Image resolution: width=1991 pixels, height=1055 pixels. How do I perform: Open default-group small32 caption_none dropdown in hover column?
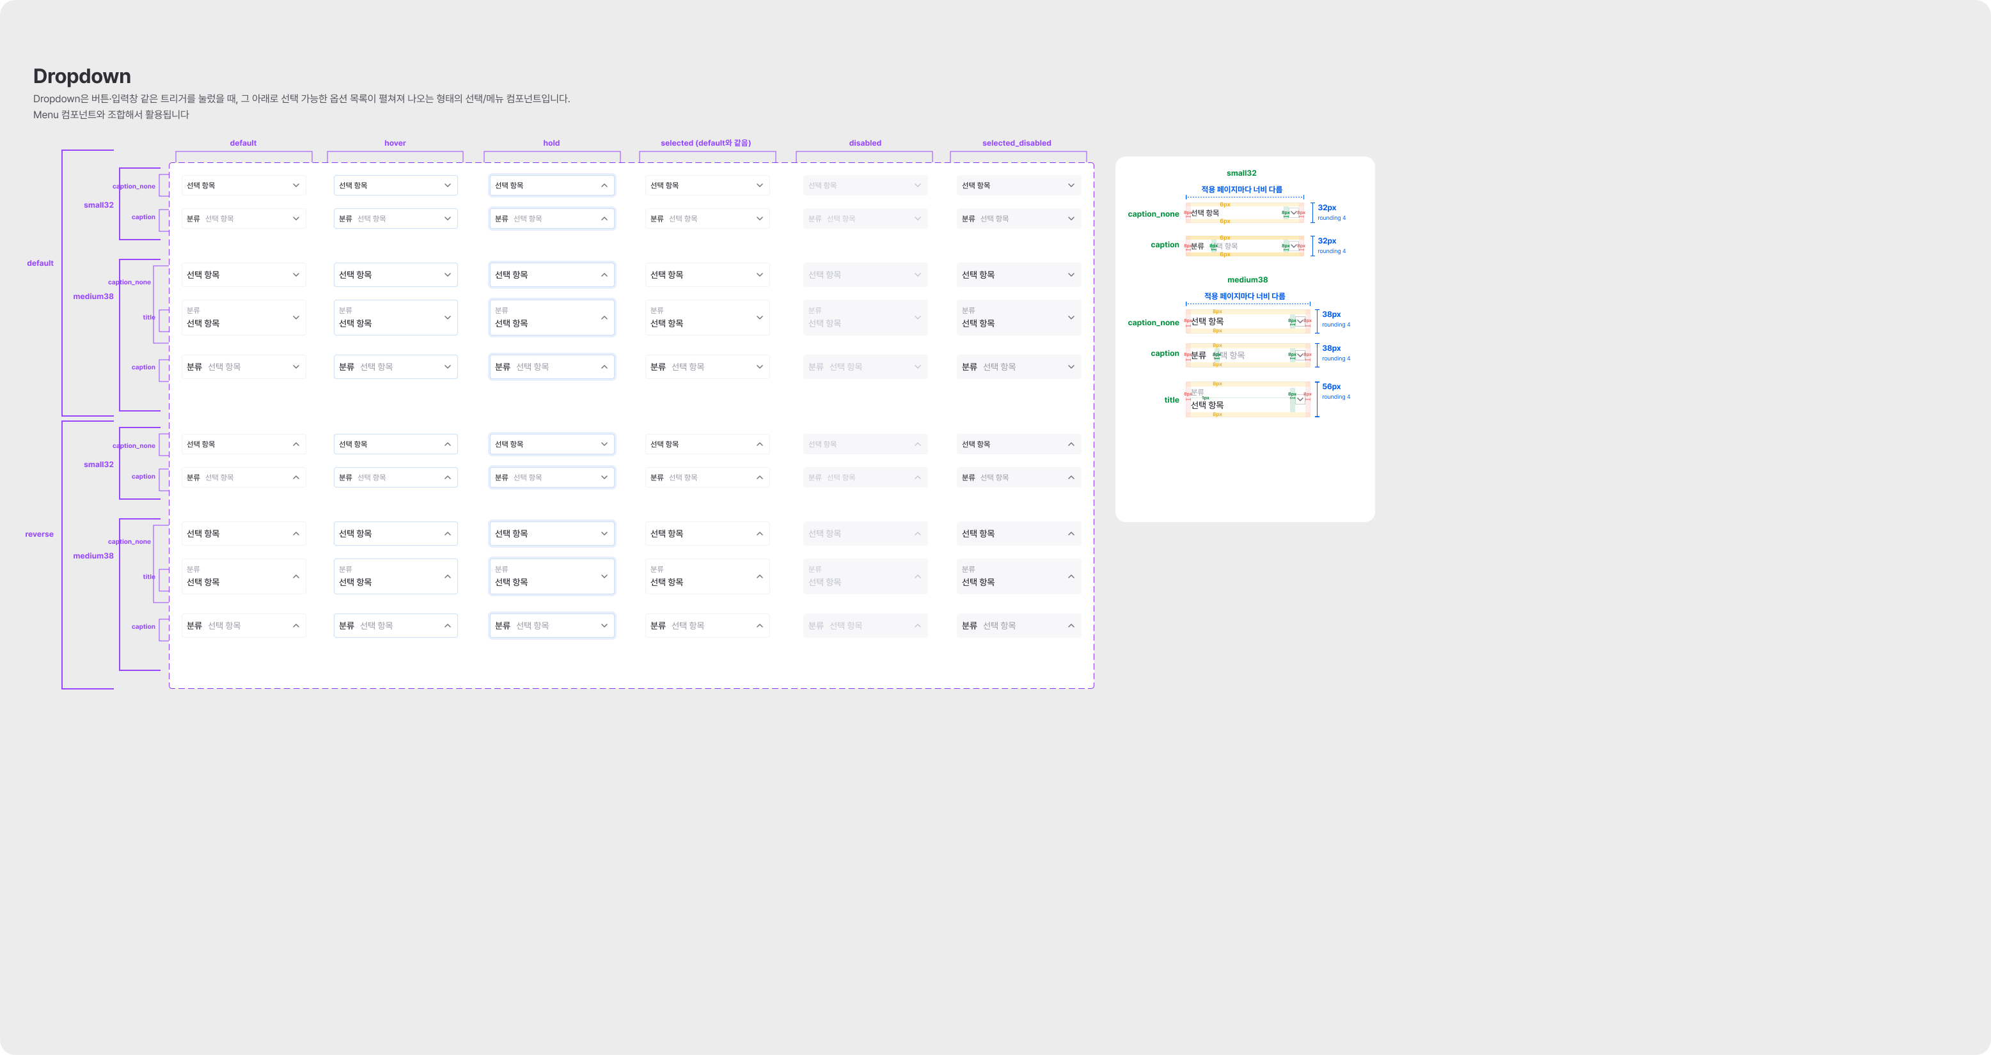tap(396, 185)
